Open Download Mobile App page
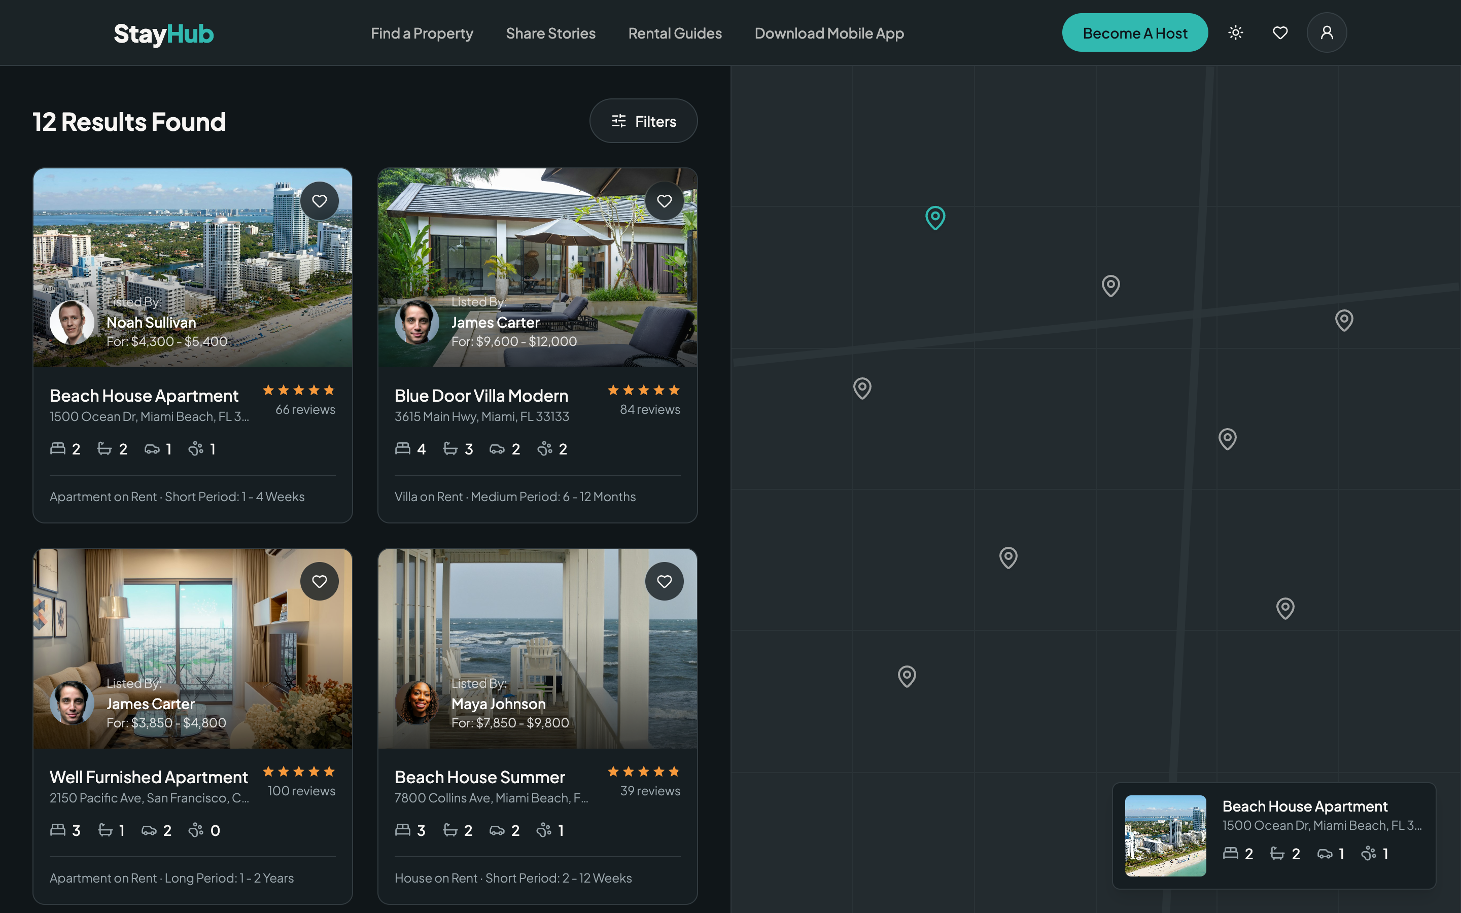This screenshot has width=1461, height=913. click(x=829, y=33)
